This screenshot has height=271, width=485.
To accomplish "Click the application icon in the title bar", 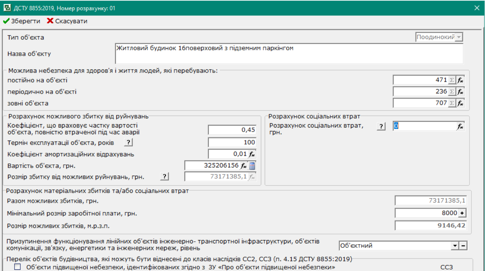I will 7,8.
